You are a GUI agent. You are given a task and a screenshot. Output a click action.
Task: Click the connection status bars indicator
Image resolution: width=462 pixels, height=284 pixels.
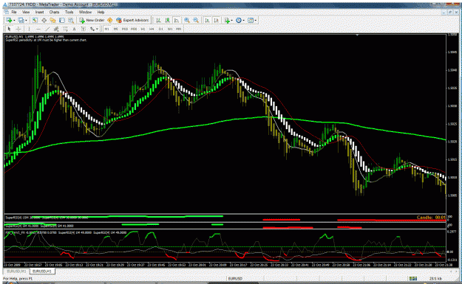coord(412,278)
